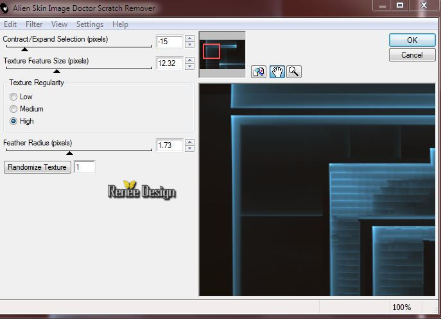Decrease Texture Feature Size with down arrow
441x319 pixels.
click(190, 66)
